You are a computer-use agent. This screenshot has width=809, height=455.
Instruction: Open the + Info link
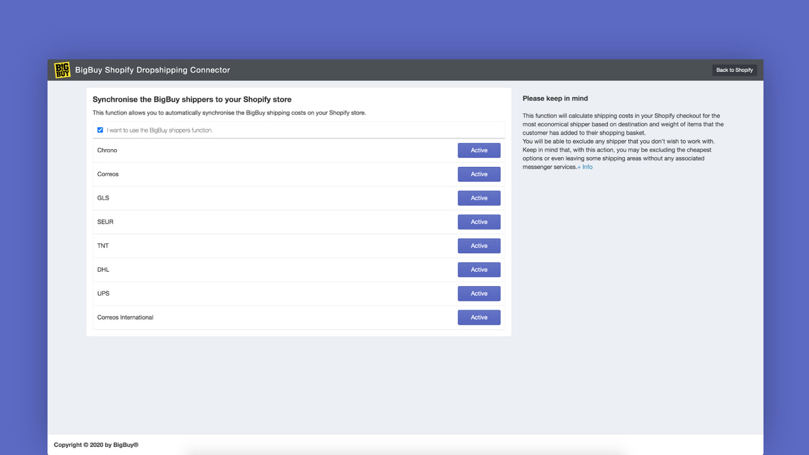click(x=585, y=167)
